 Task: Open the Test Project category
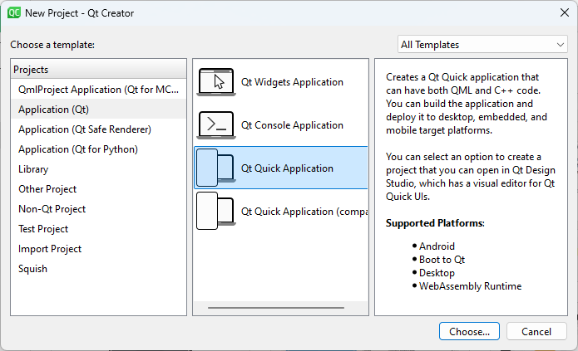point(43,229)
